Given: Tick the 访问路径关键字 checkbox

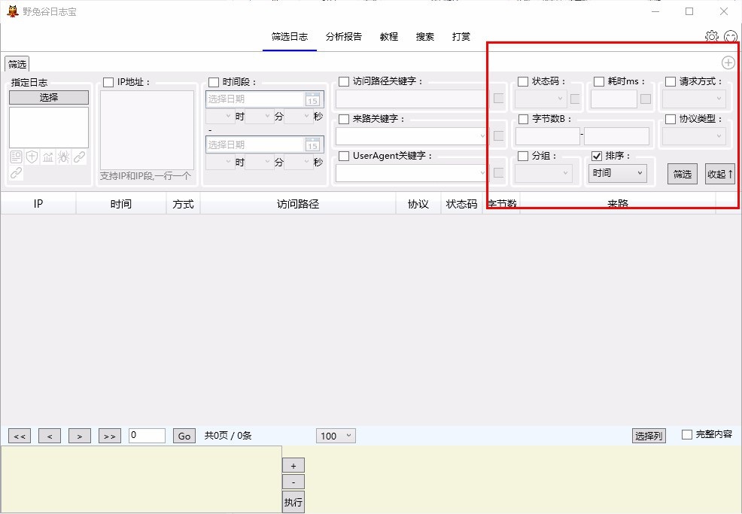Looking at the screenshot, I should 344,81.
